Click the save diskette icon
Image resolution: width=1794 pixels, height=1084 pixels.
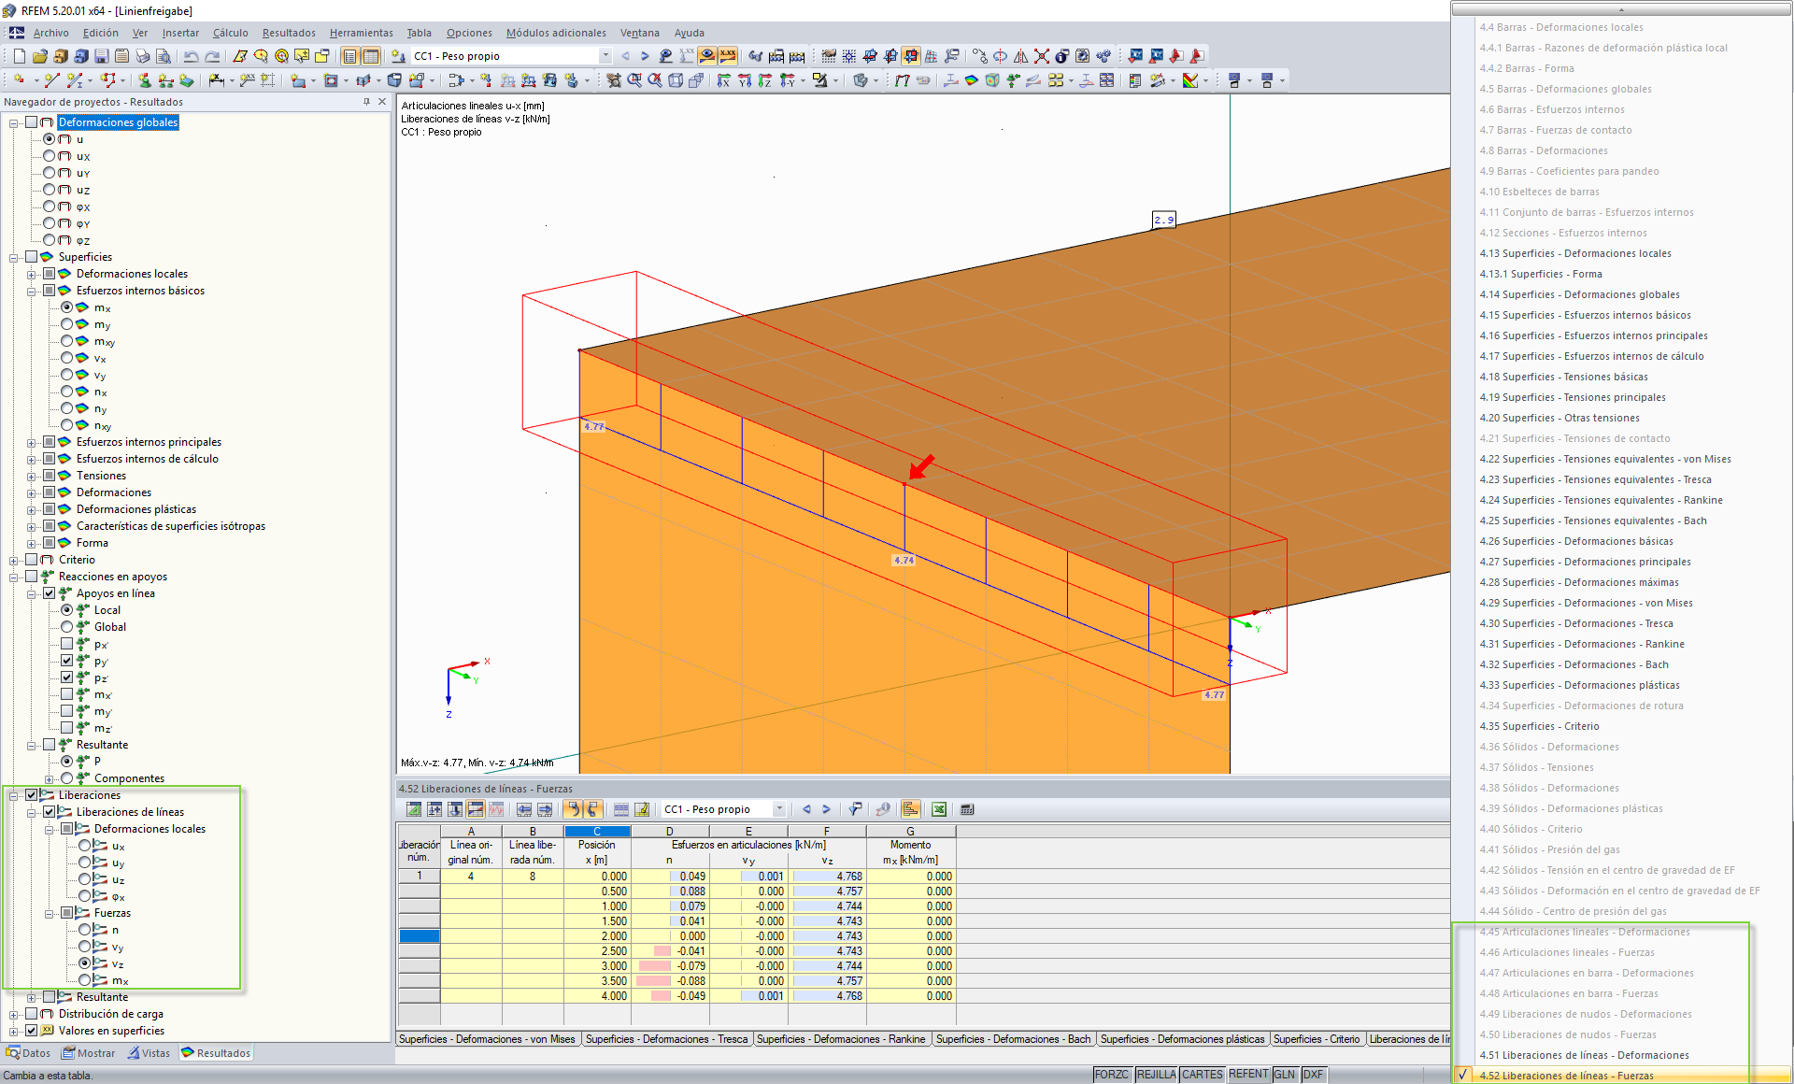coord(102,56)
